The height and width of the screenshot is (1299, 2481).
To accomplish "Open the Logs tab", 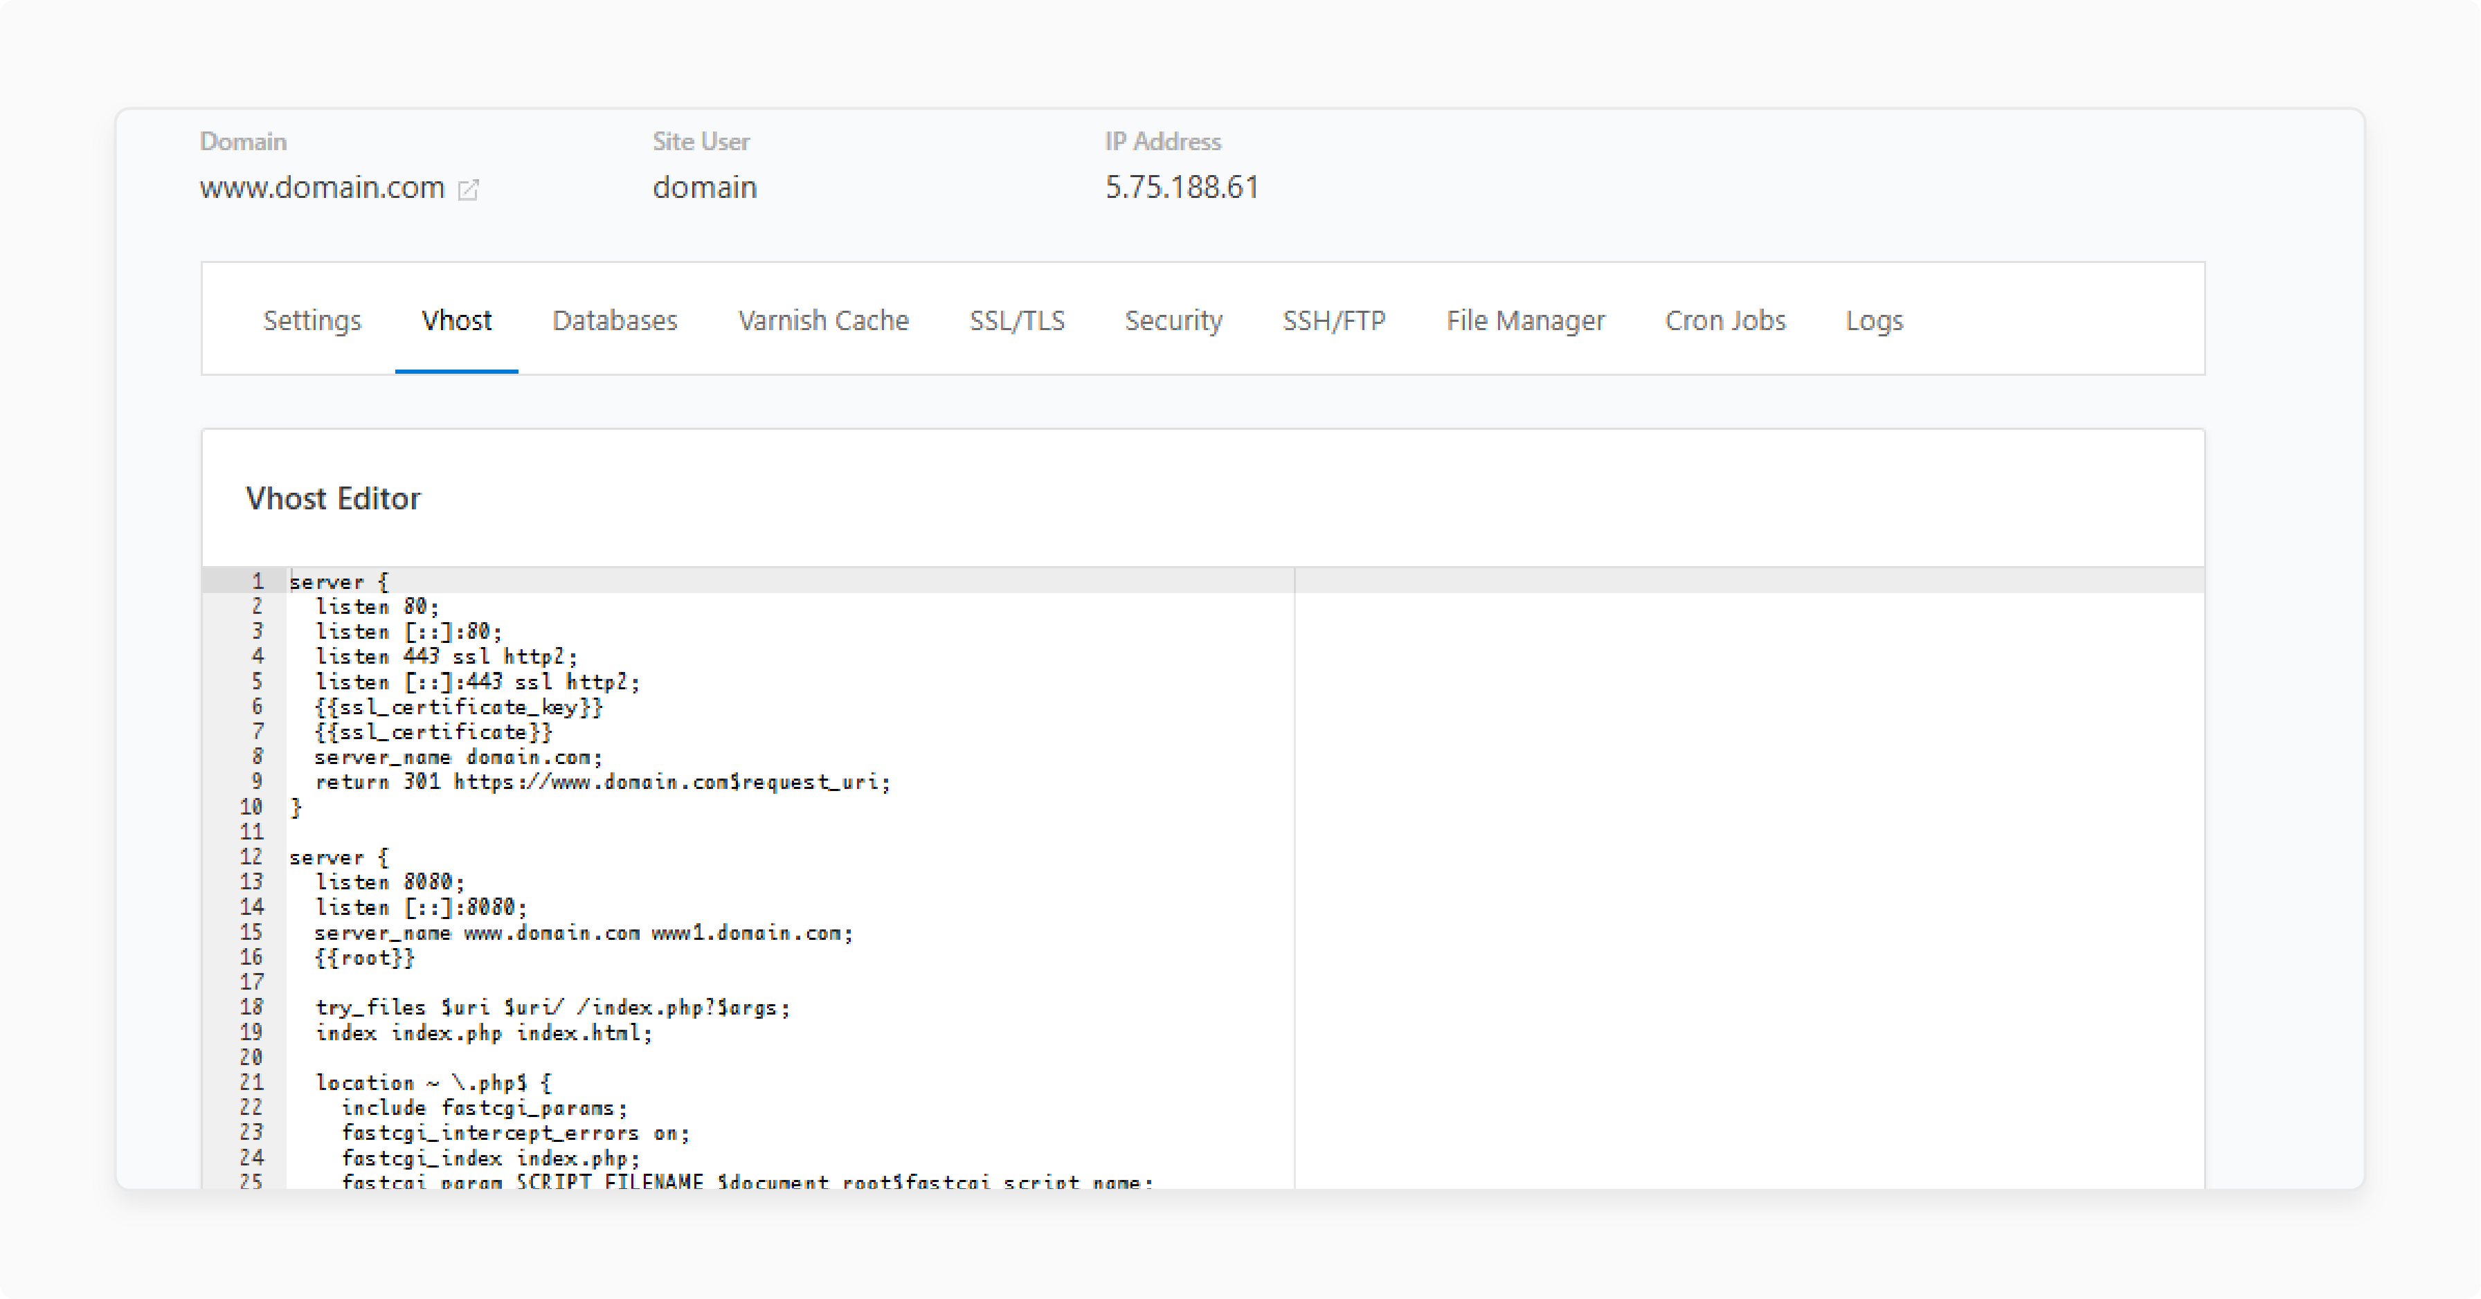I will coord(1874,320).
